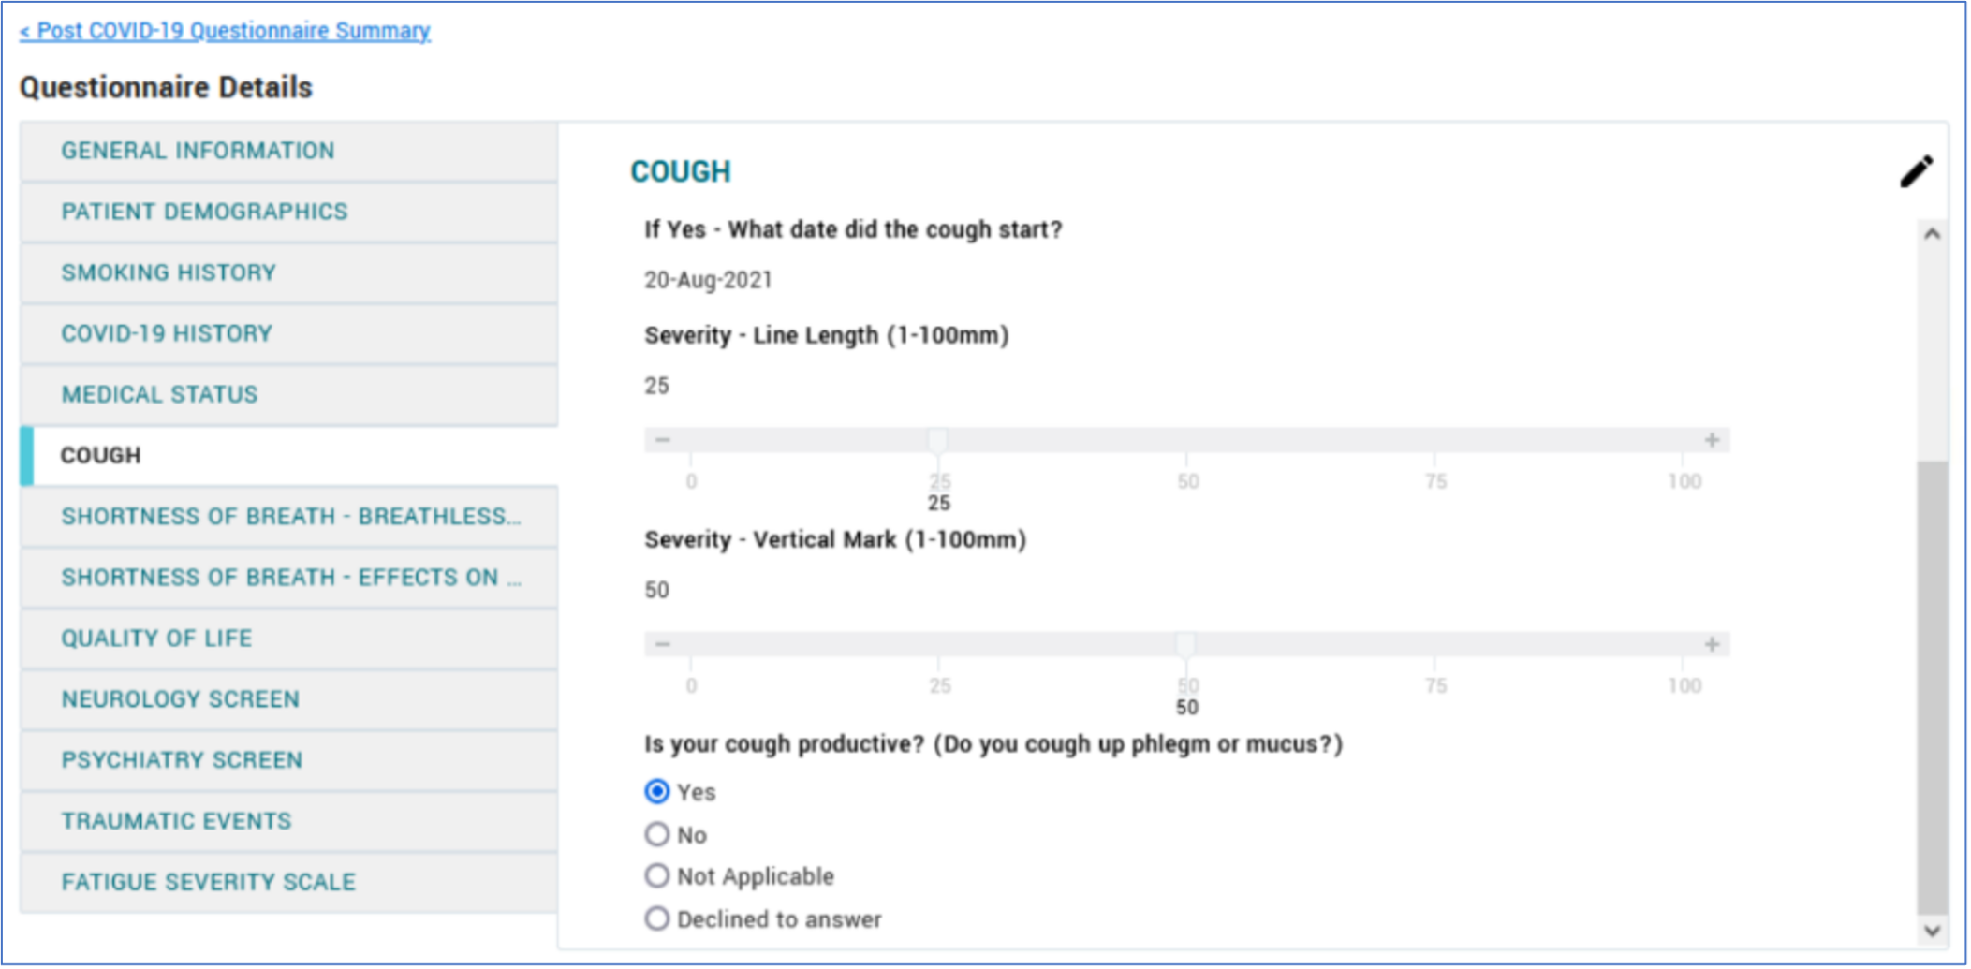Select Declined to answer option

click(x=657, y=918)
